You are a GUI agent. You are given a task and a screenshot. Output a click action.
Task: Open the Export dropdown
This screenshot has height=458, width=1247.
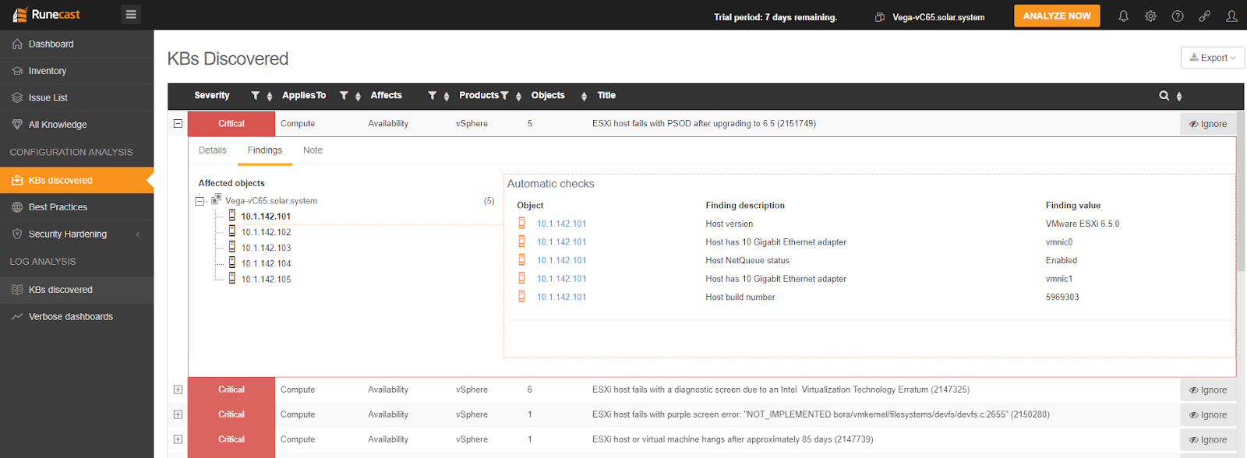coord(1213,58)
